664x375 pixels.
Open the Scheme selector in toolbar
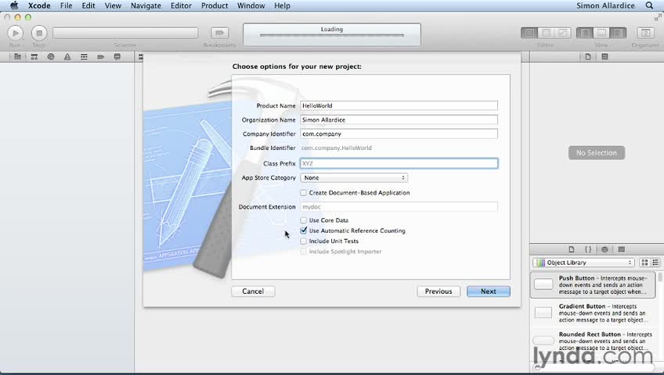tap(125, 33)
